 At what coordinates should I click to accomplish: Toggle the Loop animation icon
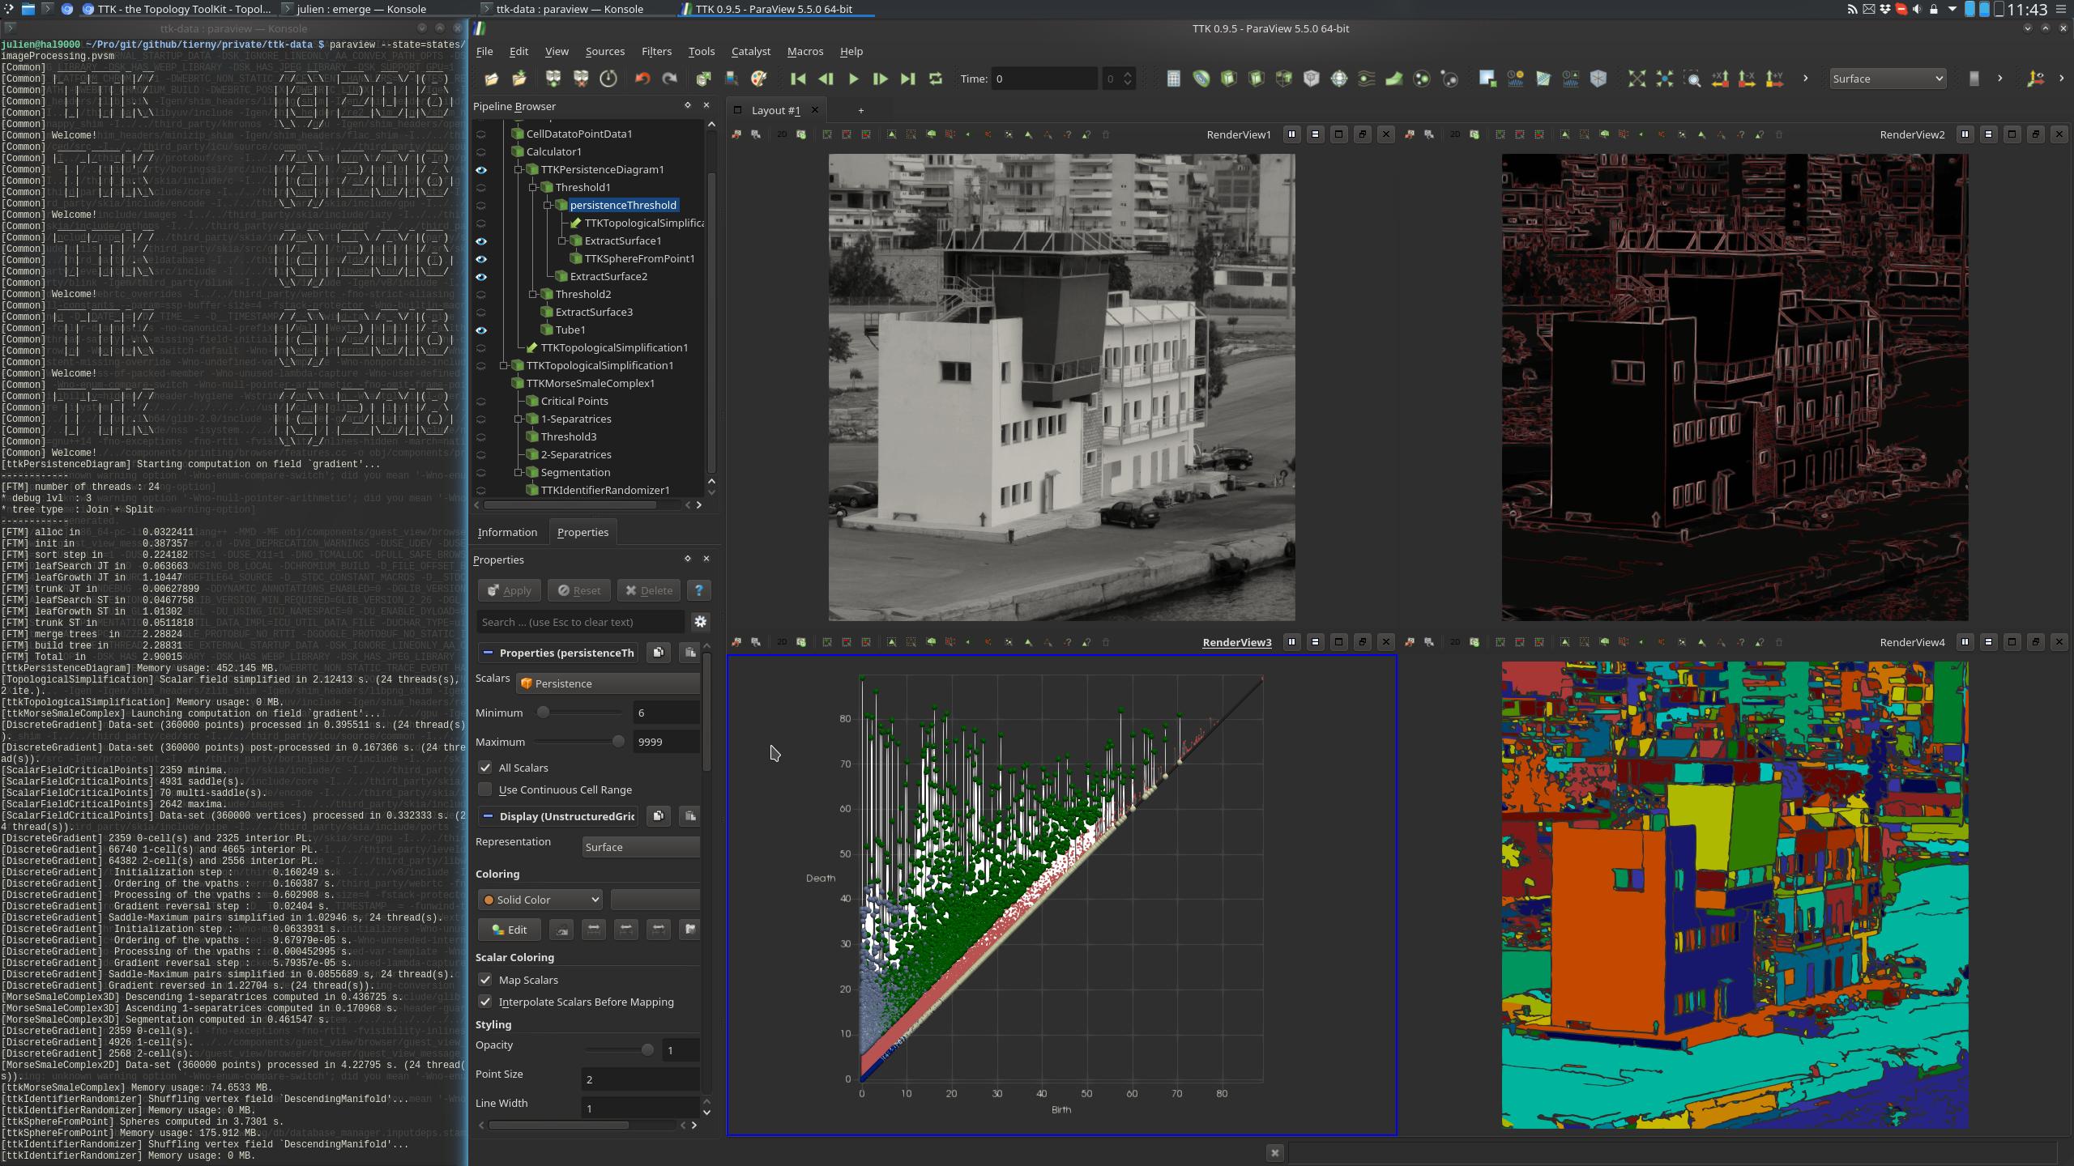936,79
